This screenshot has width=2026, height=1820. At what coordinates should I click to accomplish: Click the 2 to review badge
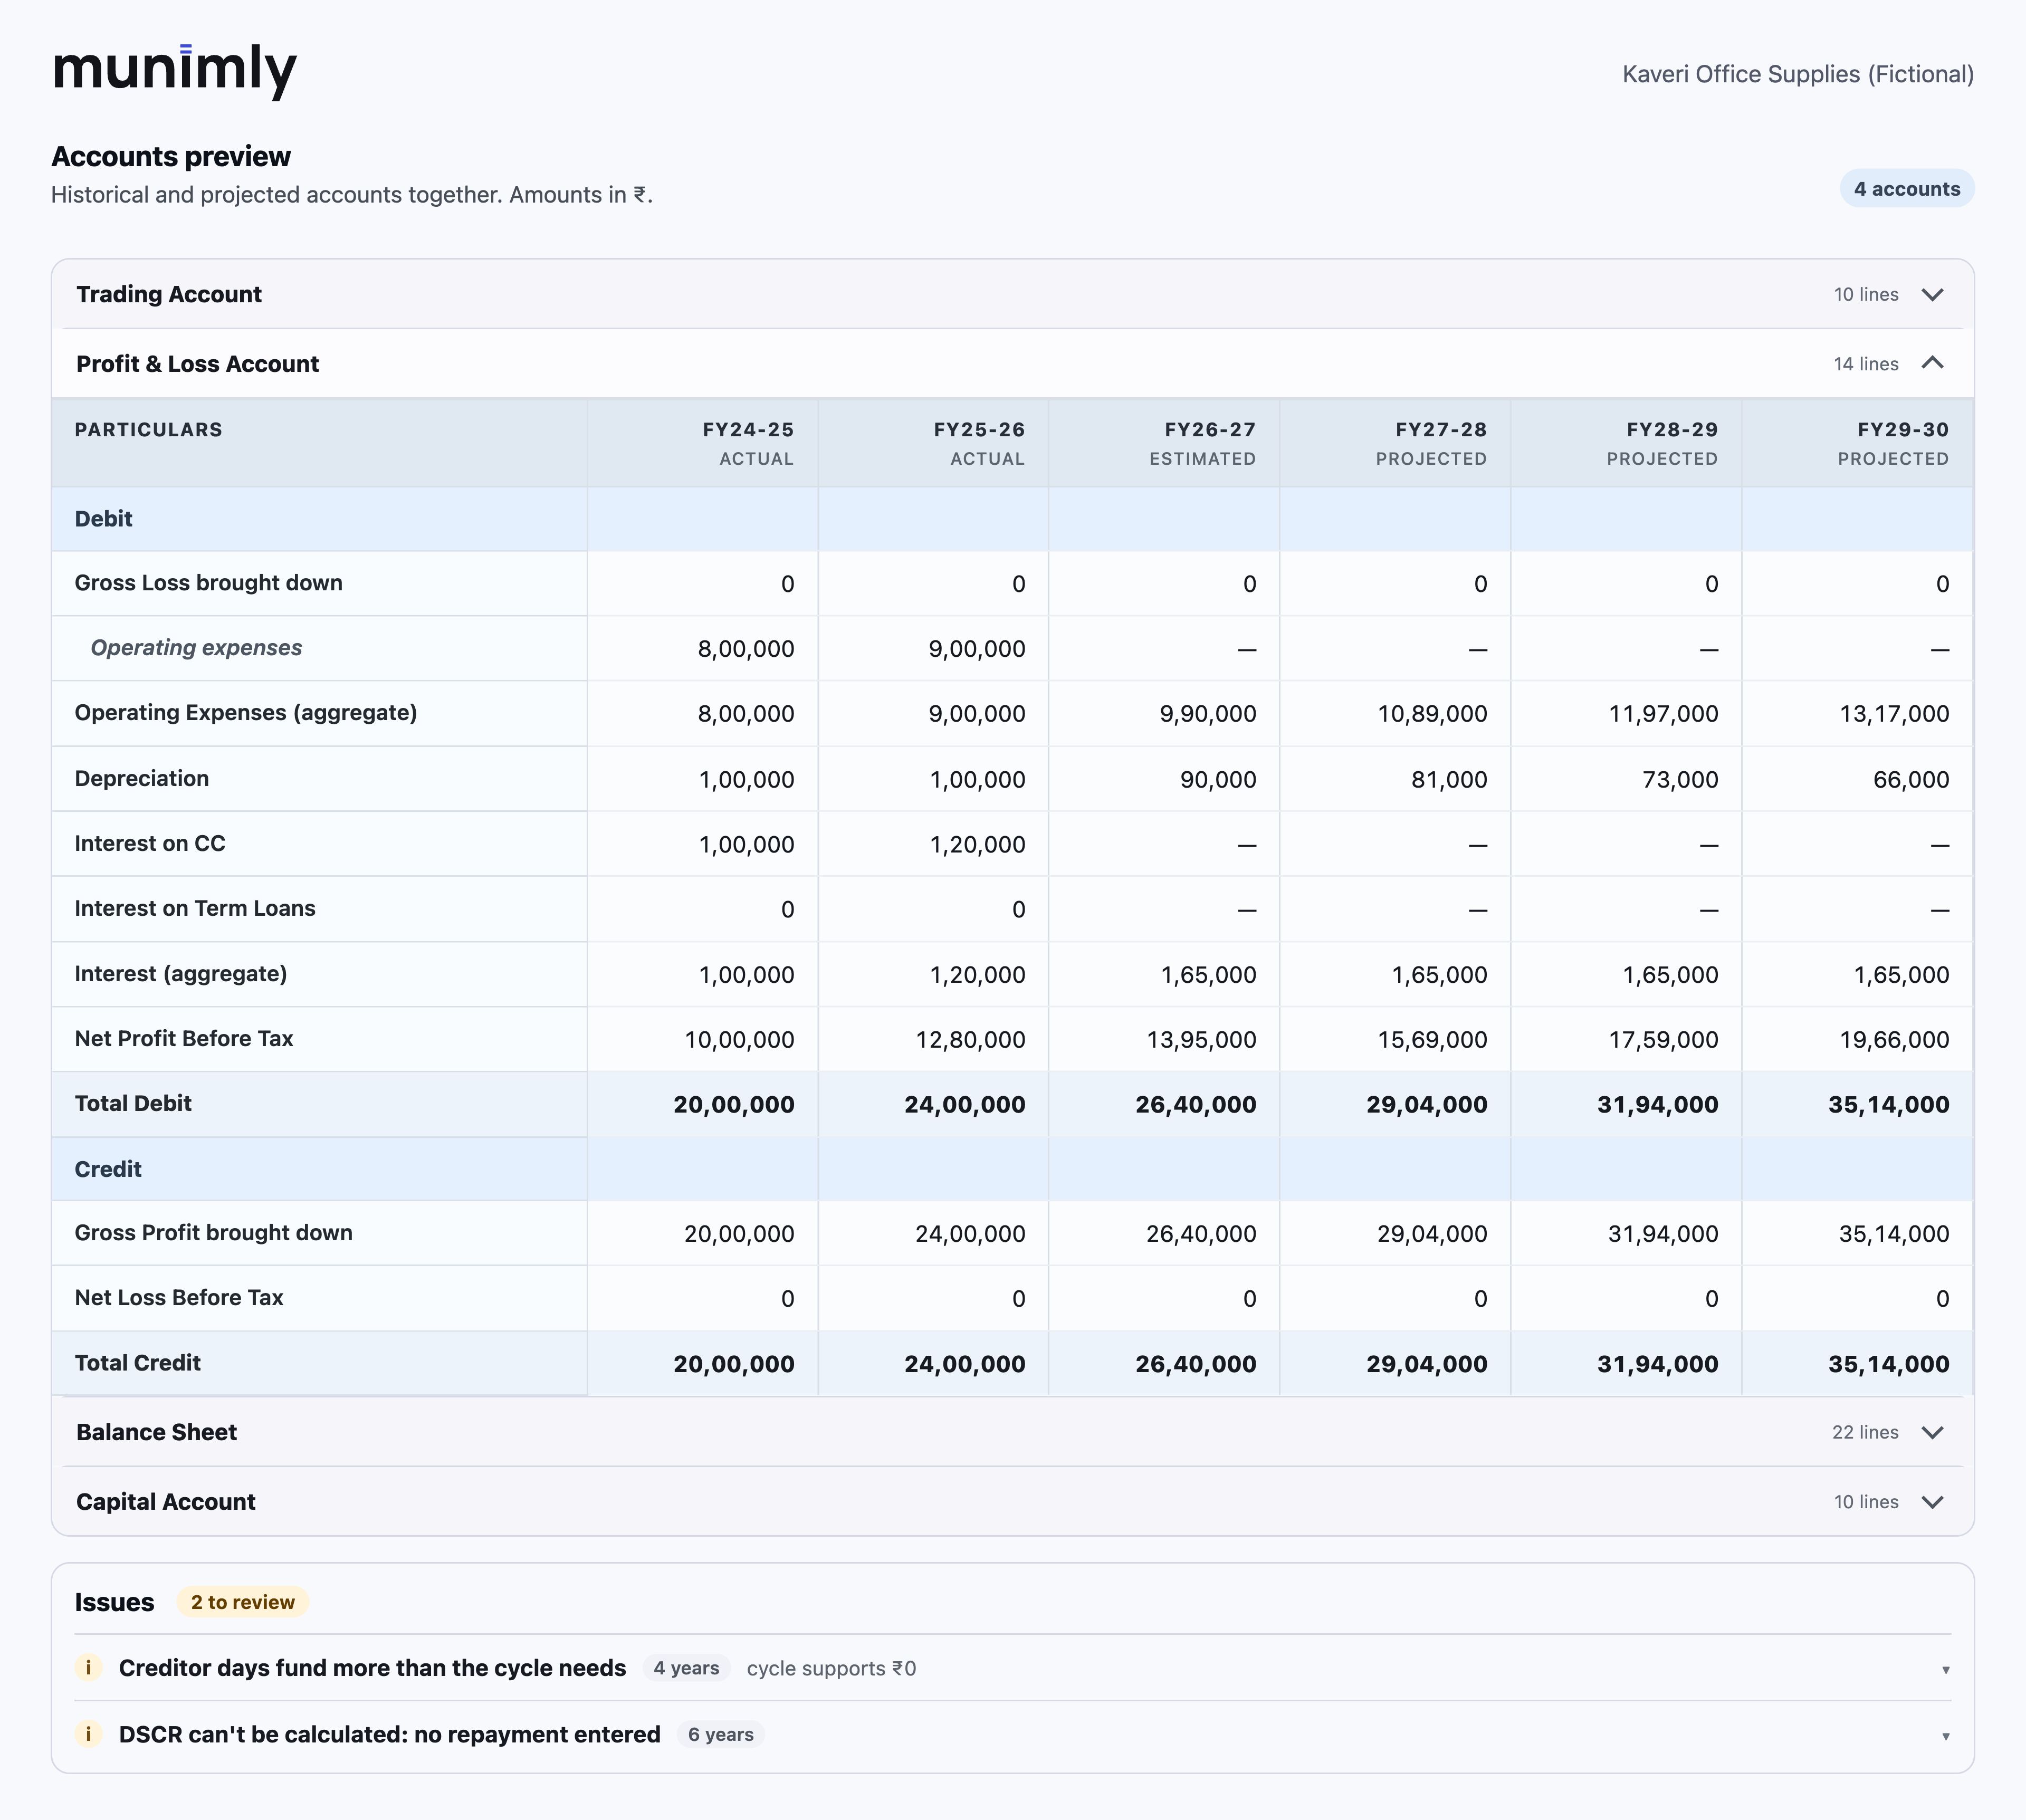click(x=243, y=1602)
